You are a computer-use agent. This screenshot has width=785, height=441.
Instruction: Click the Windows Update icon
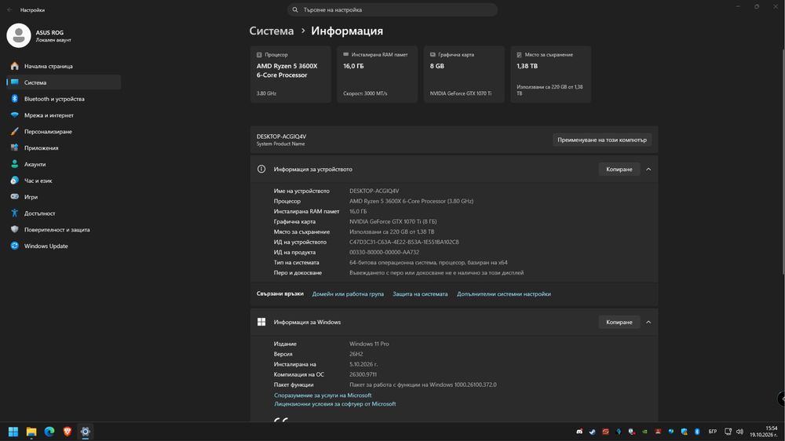coord(14,246)
